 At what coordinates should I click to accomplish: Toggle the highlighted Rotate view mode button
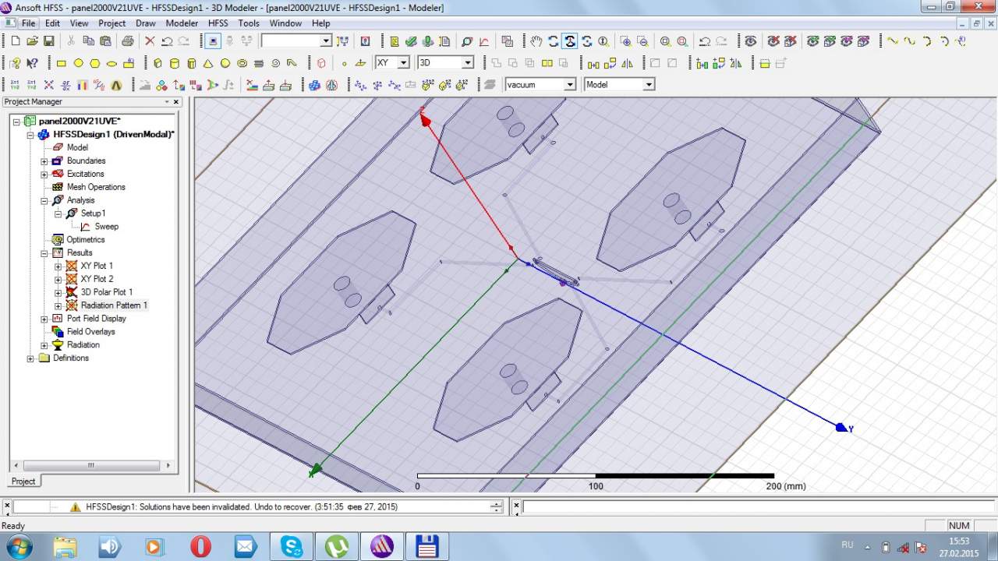(x=570, y=41)
